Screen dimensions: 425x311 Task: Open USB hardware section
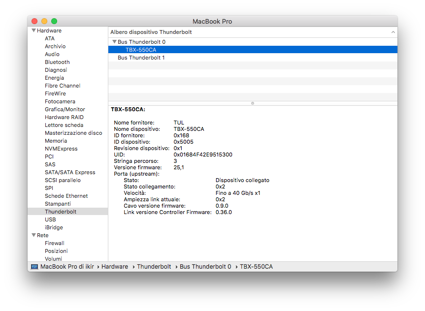click(50, 219)
